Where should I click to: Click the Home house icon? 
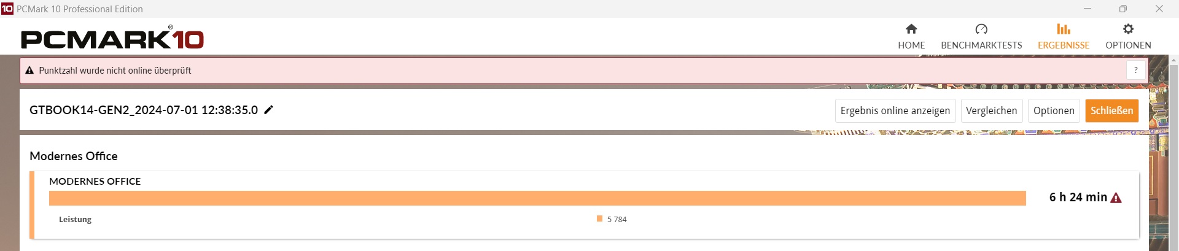(911, 29)
